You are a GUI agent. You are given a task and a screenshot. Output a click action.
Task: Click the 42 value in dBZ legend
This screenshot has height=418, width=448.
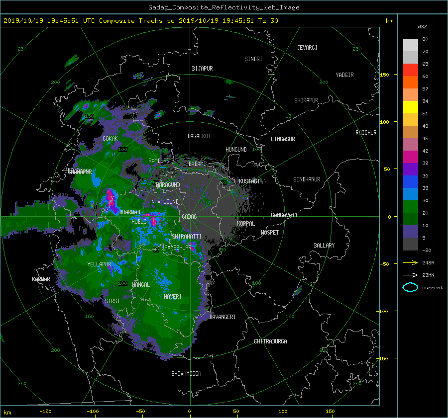point(425,151)
